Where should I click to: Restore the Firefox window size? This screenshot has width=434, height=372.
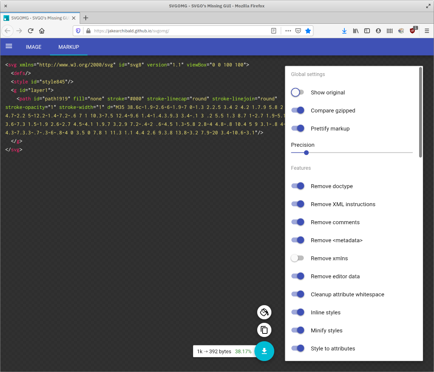click(428, 6)
